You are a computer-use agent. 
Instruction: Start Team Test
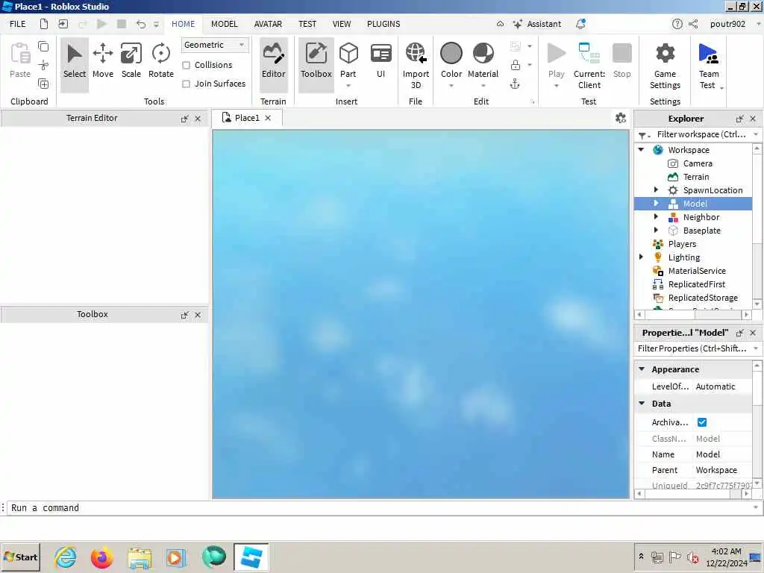pyautogui.click(x=709, y=66)
